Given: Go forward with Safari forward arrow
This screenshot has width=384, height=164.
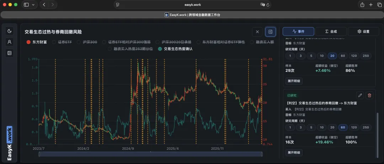Looking at the screenshot, I should click(x=53, y=5).
